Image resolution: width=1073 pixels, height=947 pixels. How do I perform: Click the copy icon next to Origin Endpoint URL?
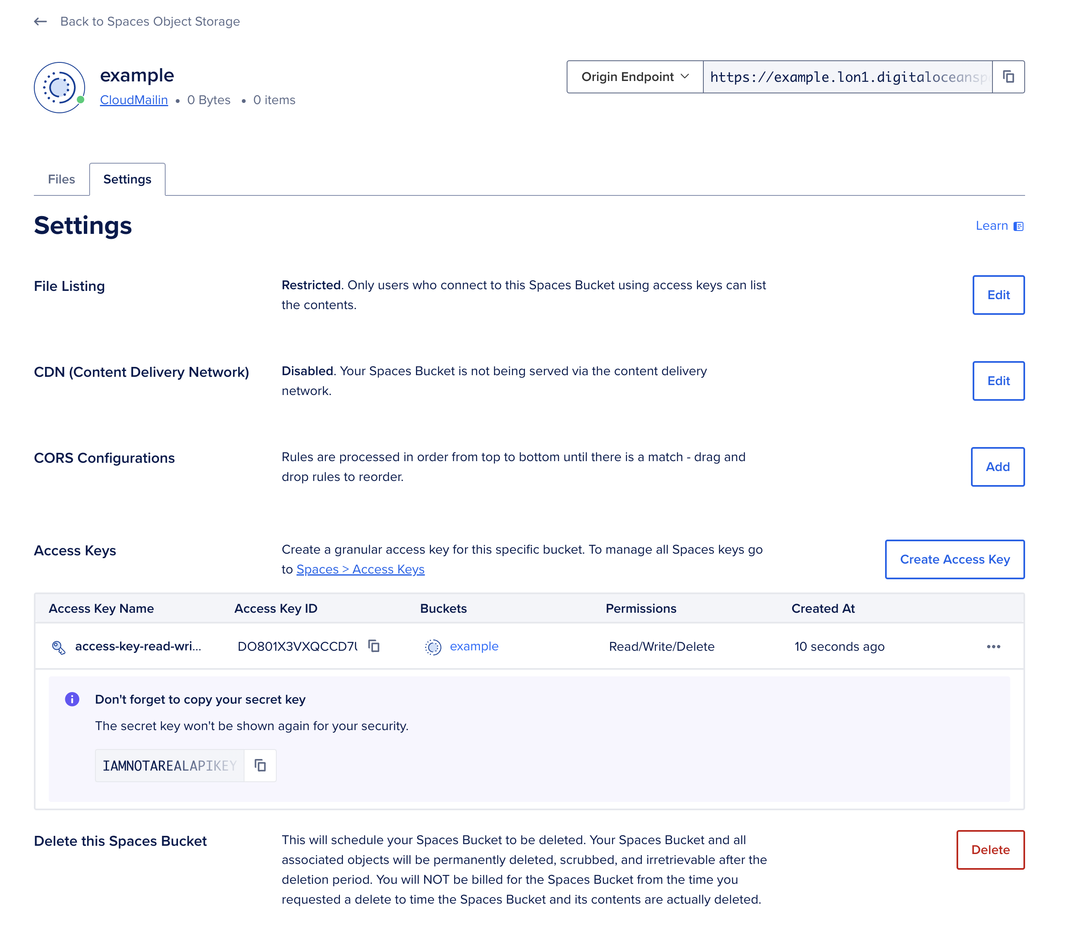[1008, 77]
